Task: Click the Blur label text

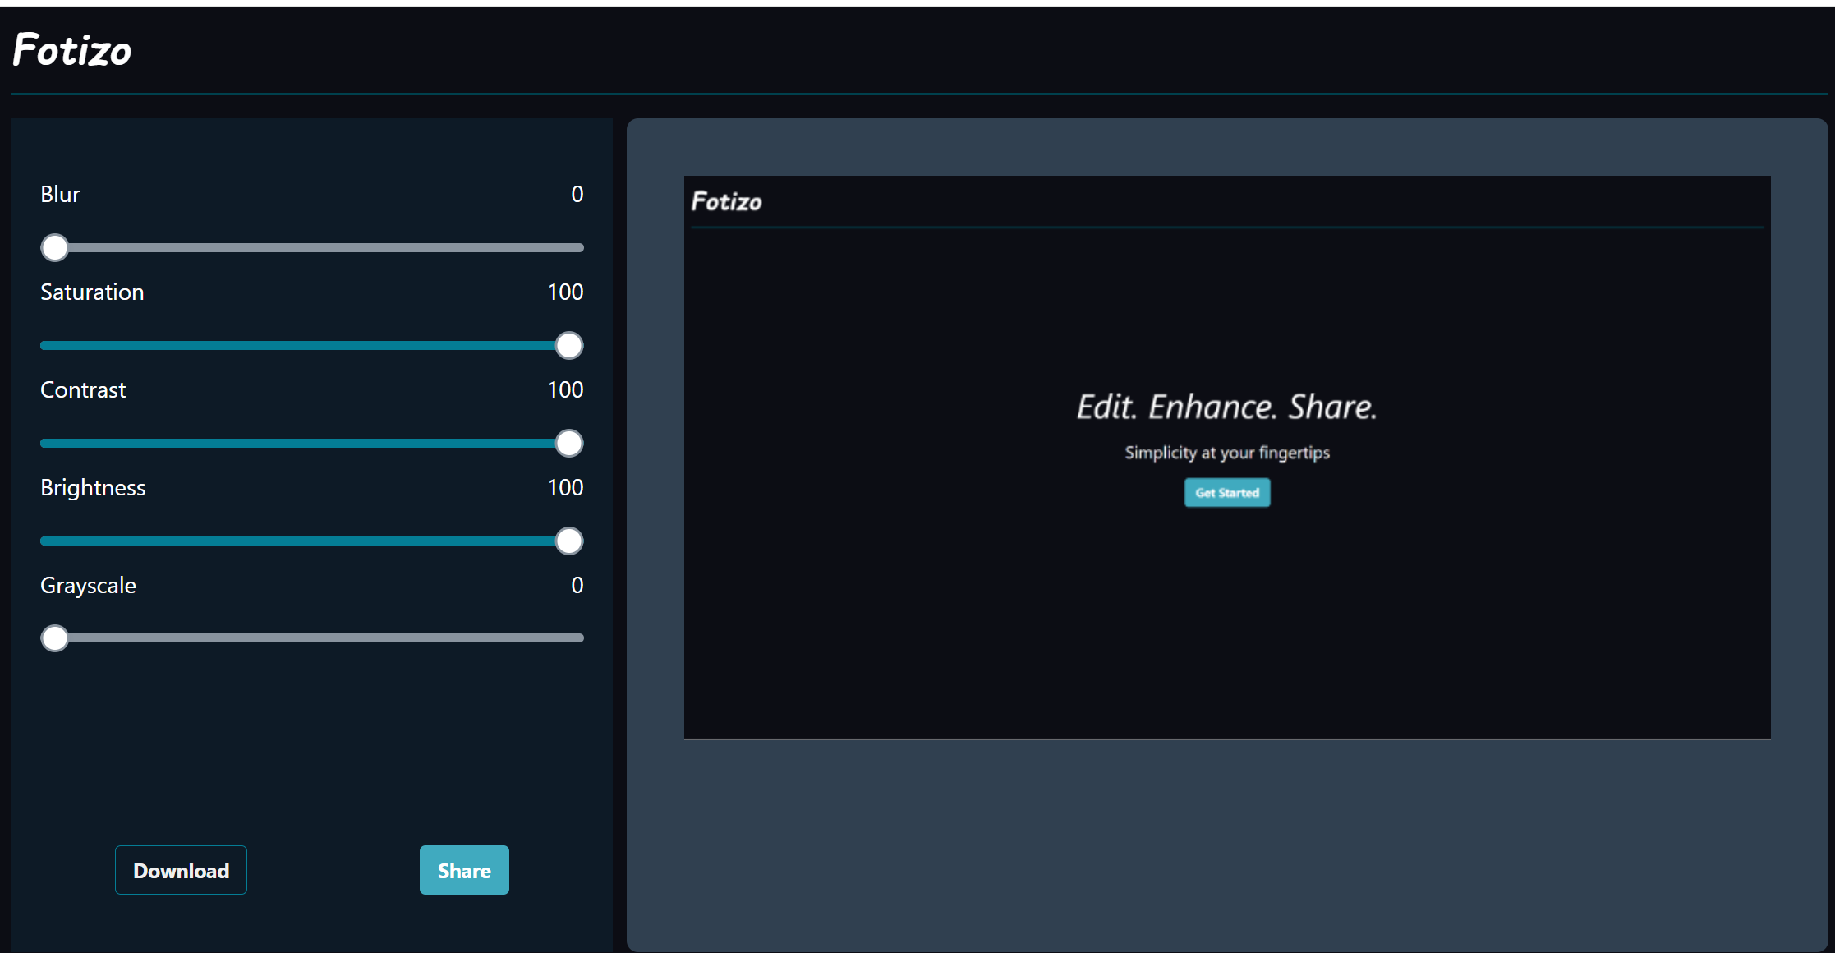Action: [x=60, y=195]
